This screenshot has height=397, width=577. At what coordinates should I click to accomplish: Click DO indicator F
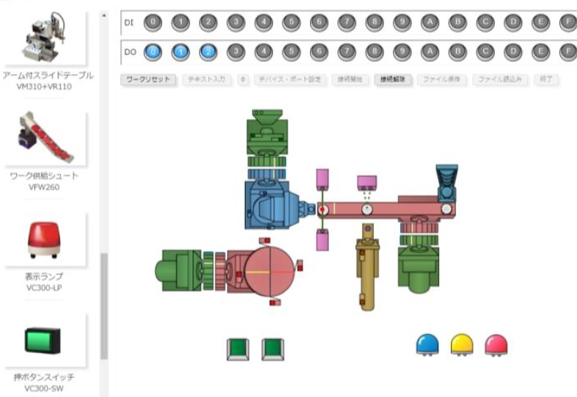tap(567, 52)
